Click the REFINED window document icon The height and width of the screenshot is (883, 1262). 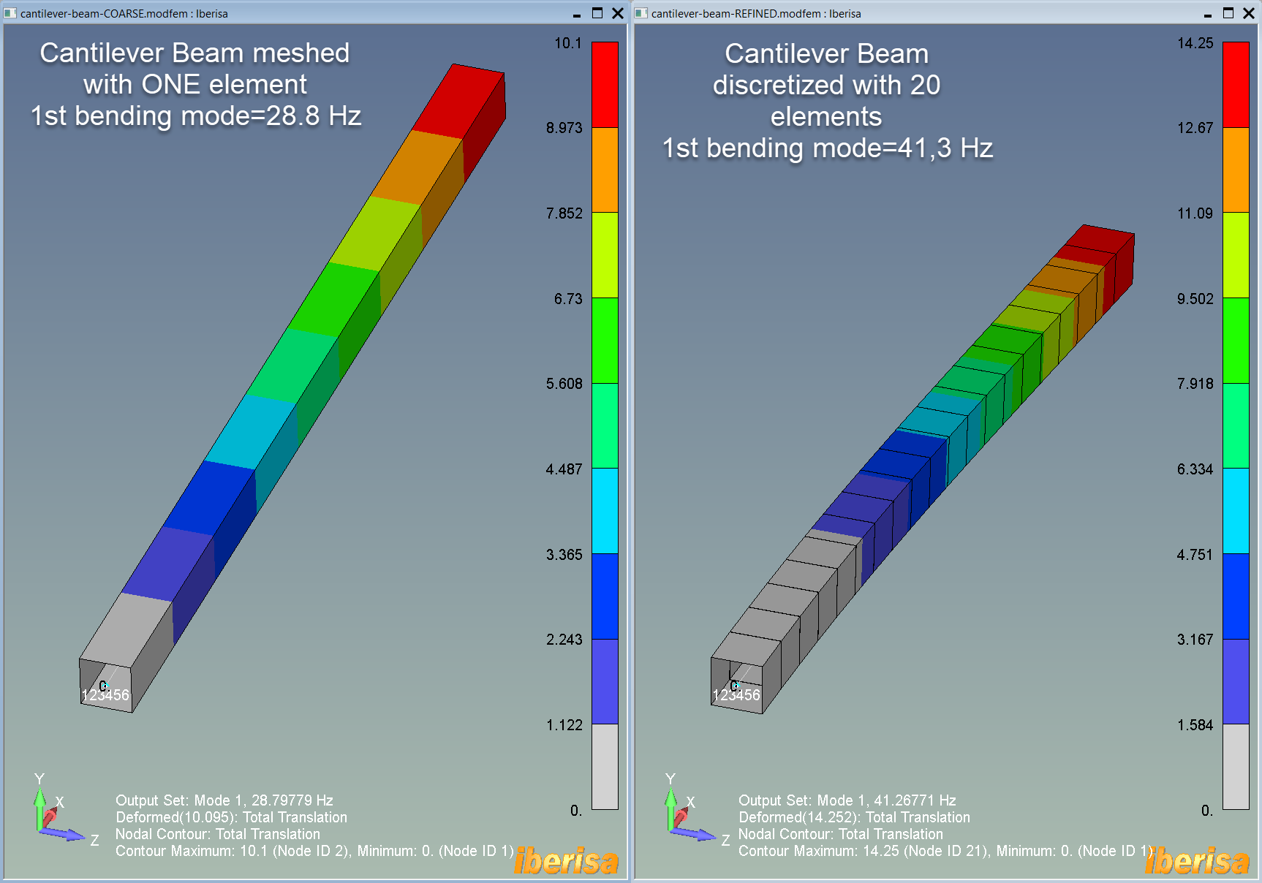[641, 13]
